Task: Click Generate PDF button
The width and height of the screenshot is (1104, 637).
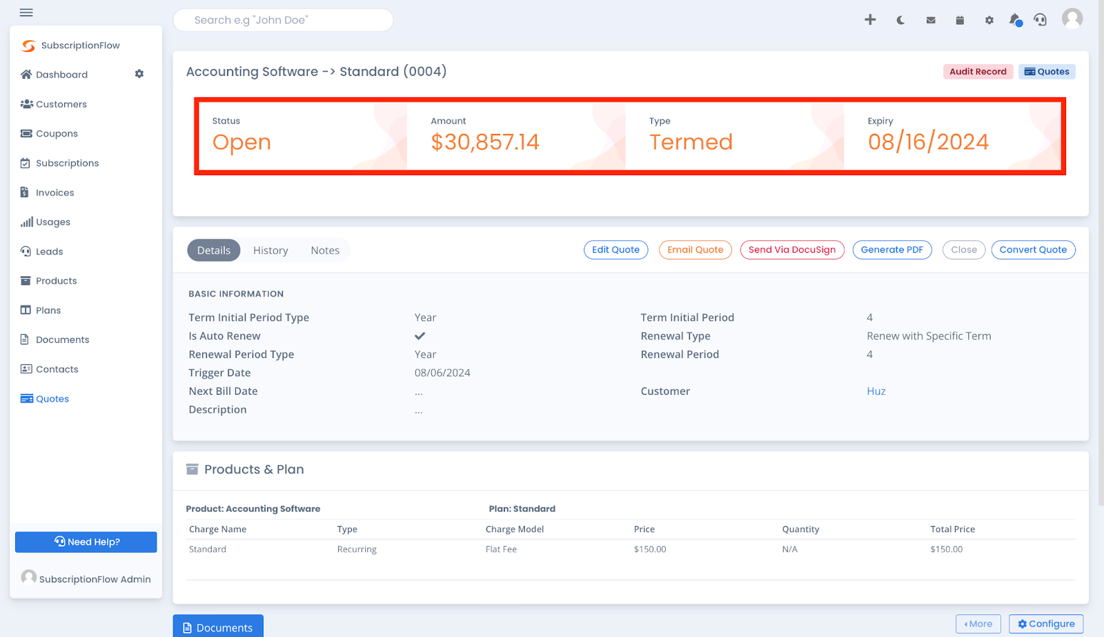Action: point(892,250)
